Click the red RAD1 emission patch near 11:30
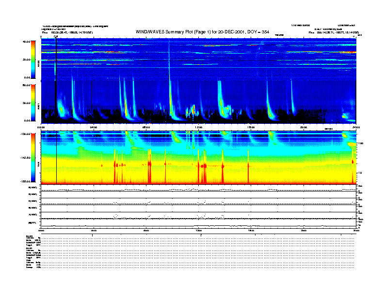Image resolution: width=384 pixels, height=296 pixels. point(194,110)
